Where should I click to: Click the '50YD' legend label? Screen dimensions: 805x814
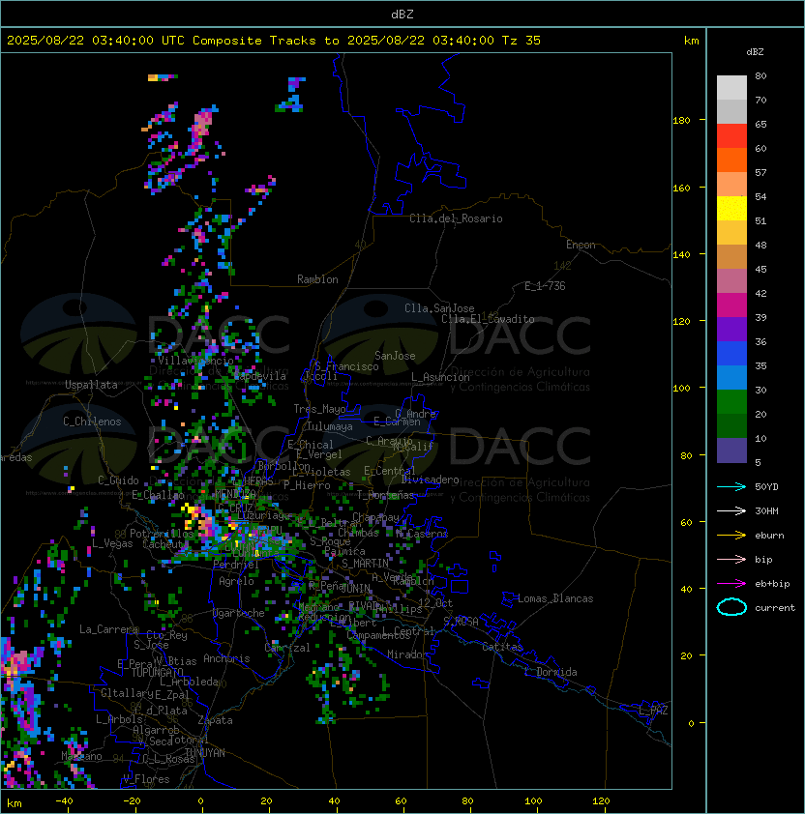(x=766, y=486)
